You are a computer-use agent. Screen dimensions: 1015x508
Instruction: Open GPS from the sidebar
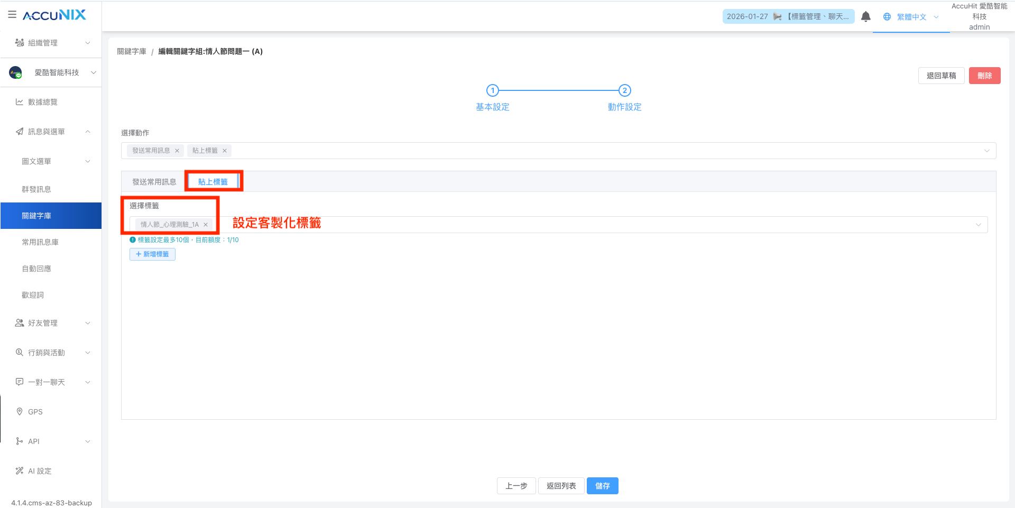(x=35, y=412)
